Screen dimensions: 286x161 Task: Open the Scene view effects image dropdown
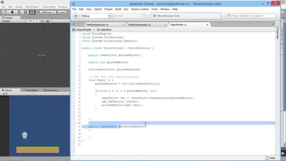[x=49, y=21]
